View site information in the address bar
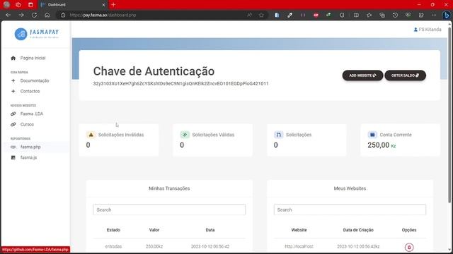The width and height of the screenshot is (453, 254). pos(63,15)
